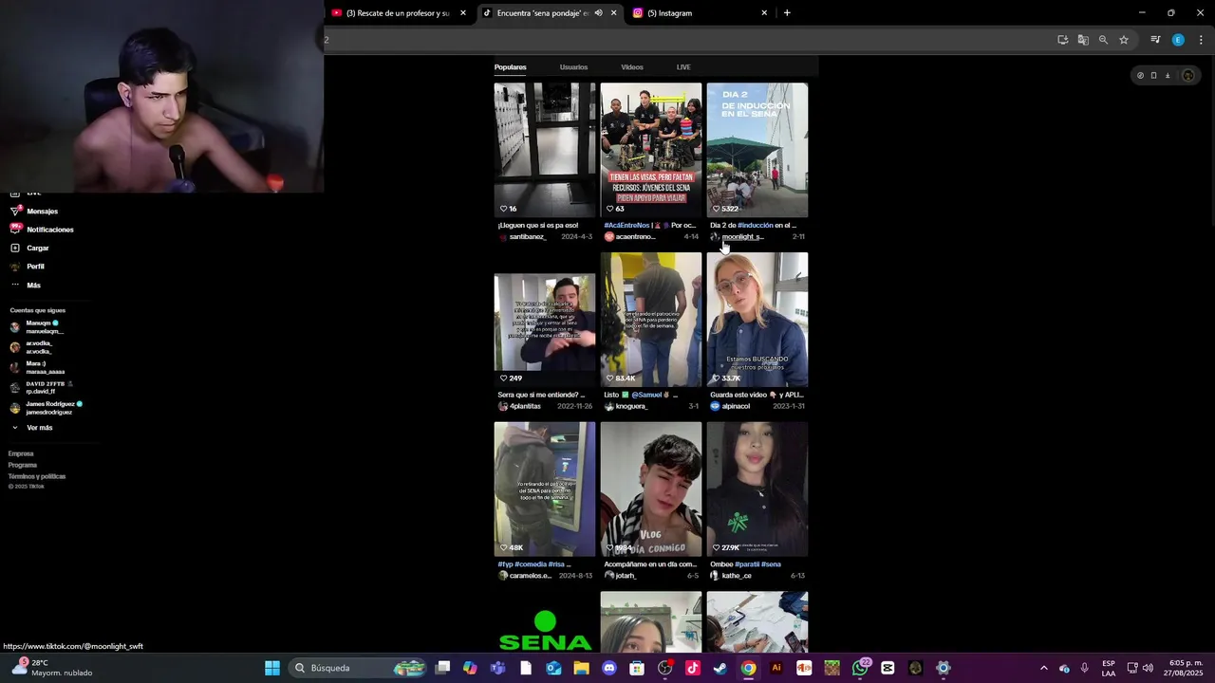The width and height of the screenshot is (1215, 683).
Task: Click the Empresa footer link
Action: (21, 453)
